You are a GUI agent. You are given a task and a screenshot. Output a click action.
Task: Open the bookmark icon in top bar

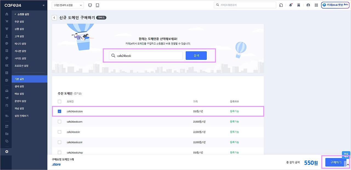click(x=299, y=5)
